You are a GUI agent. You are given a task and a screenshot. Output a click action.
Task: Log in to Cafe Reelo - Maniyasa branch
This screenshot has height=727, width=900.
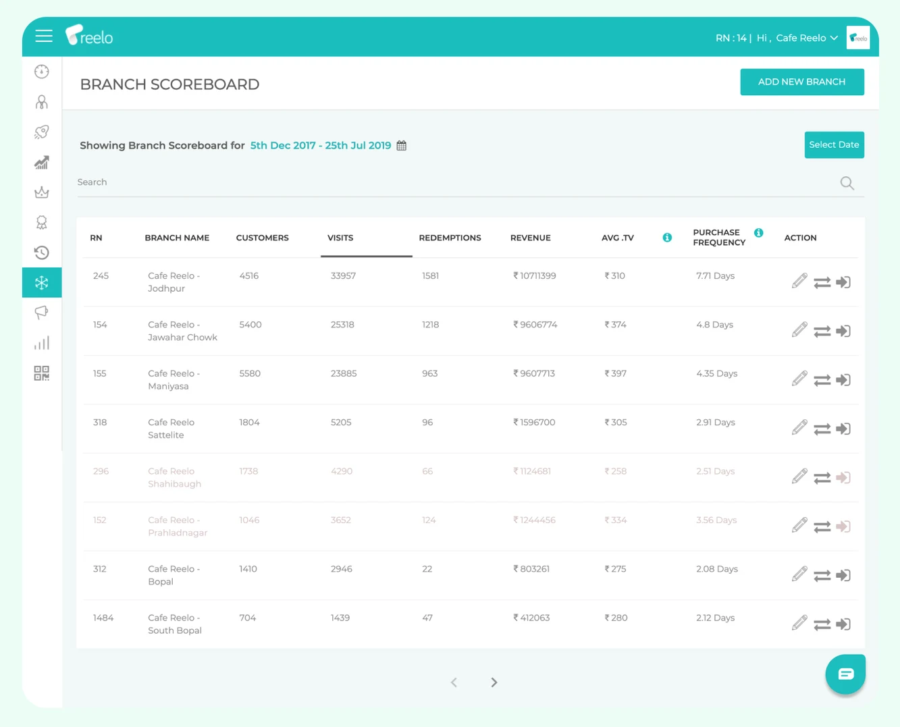(843, 380)
